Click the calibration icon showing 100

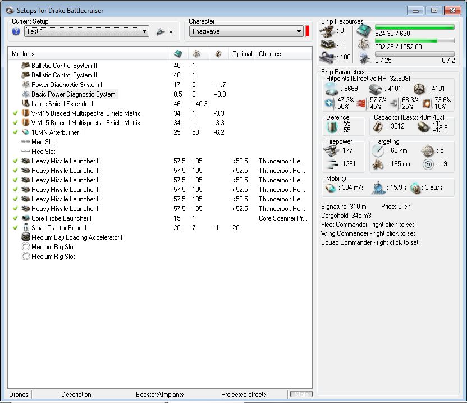(327, 57)
